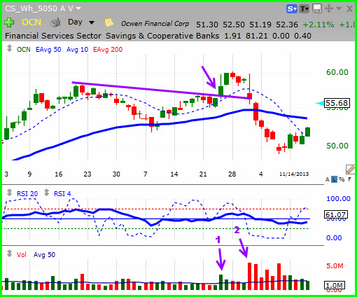Click the yellow note icon
357x297 pixels.
pyautogui.click(x=108, y=22)
